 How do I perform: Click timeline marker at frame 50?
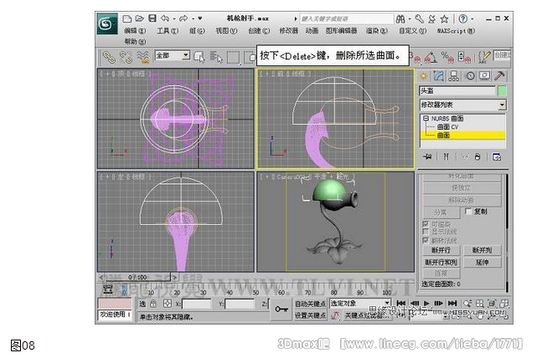point(255,293)
